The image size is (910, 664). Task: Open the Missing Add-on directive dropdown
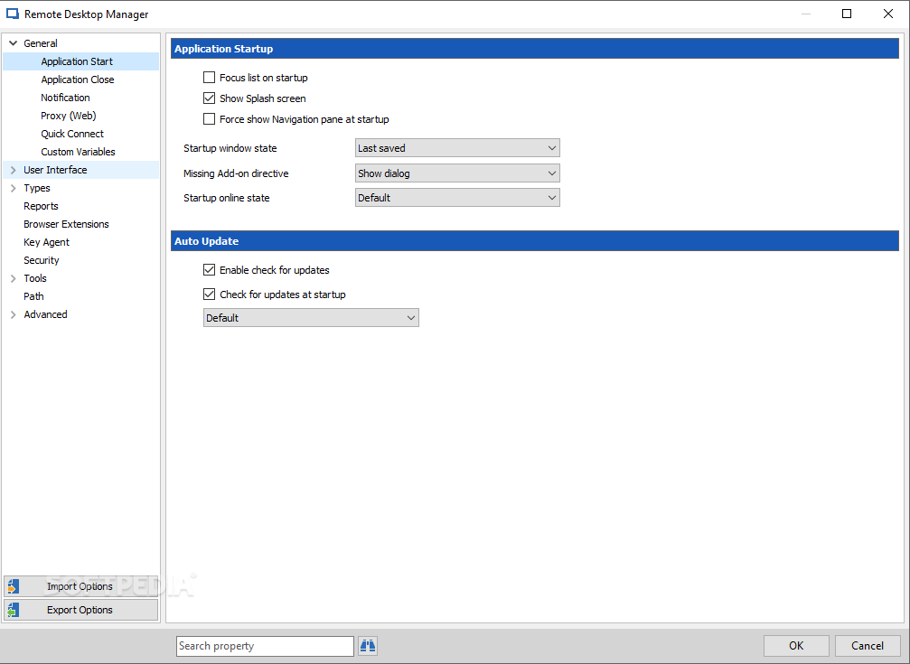457,173
